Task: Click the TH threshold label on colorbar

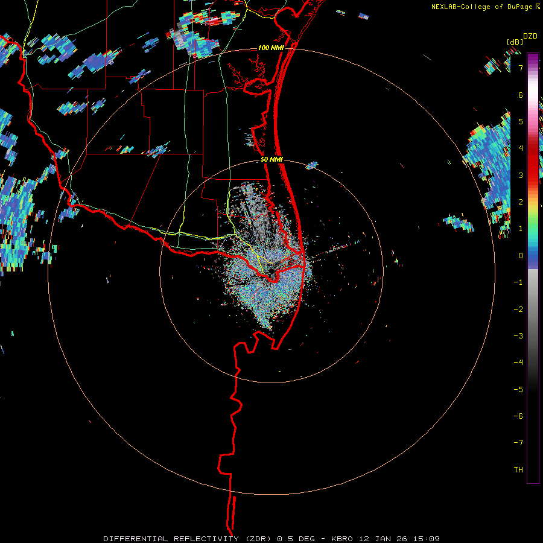Action: pos(518,470)
